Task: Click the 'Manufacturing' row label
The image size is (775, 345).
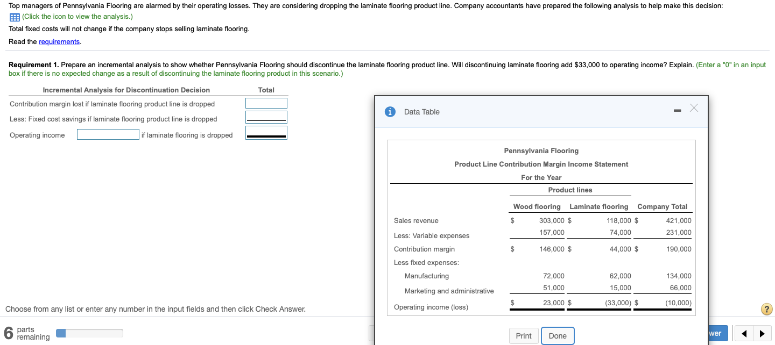Action: tap(427, 276)
